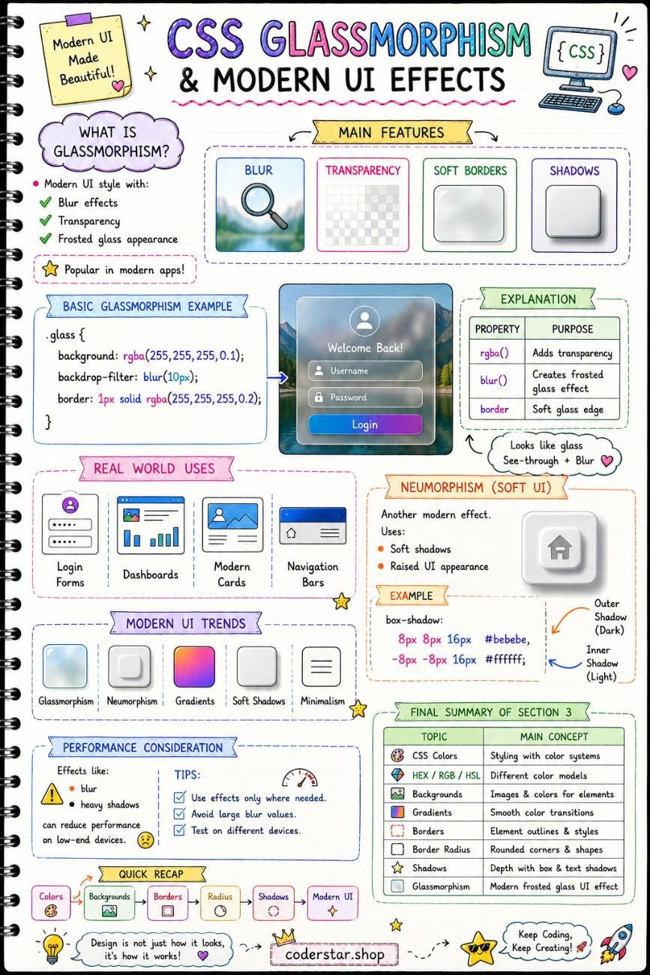Click the Borders recap box
The image size is (650, 975).
pos(168,903)
